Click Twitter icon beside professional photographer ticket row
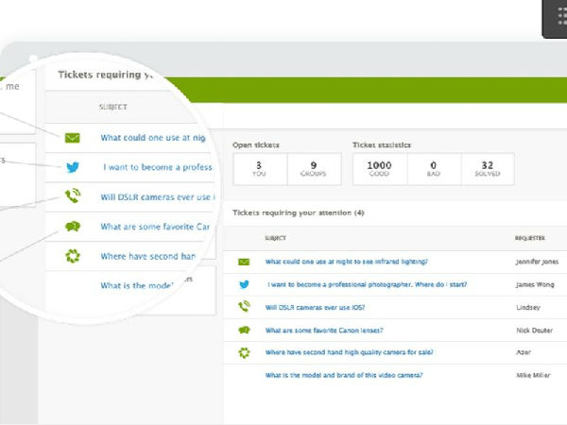This screenshot has height=425, width=567. point(244,284)
